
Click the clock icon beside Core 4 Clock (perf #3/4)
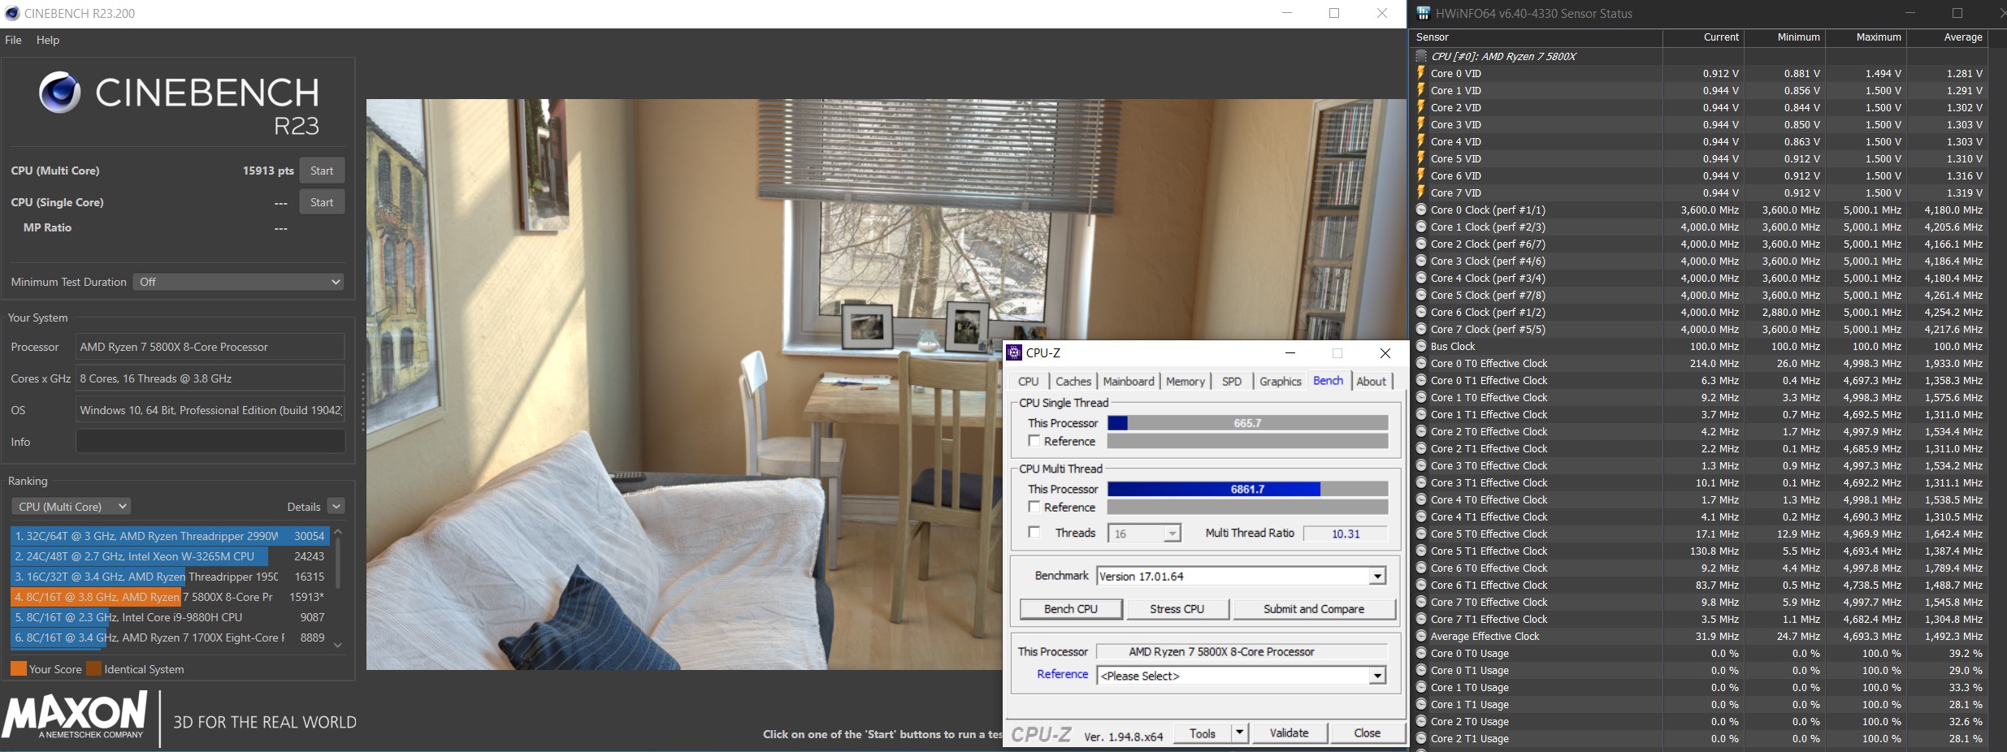point(1421,278)
